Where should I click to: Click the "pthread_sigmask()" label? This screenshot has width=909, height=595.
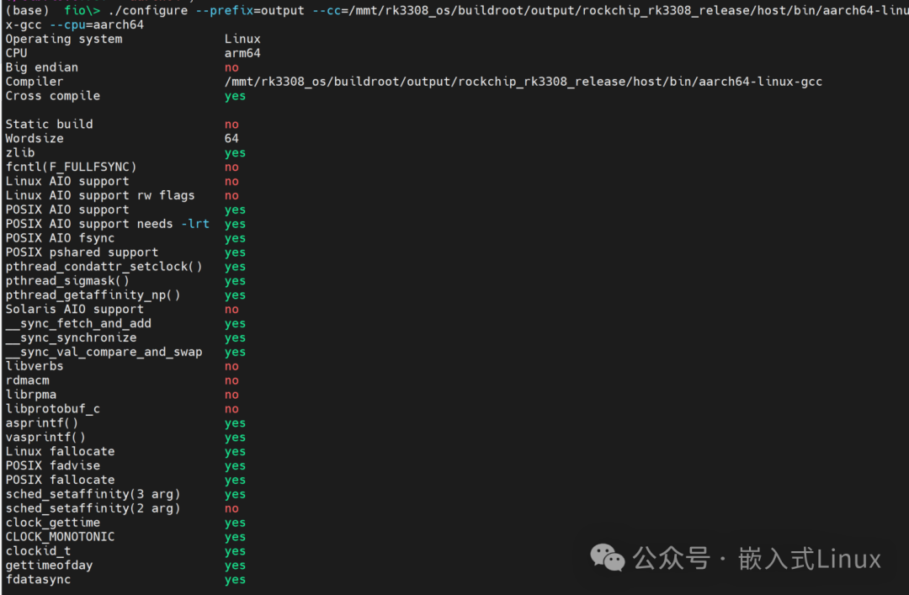(x=67, y=281)
